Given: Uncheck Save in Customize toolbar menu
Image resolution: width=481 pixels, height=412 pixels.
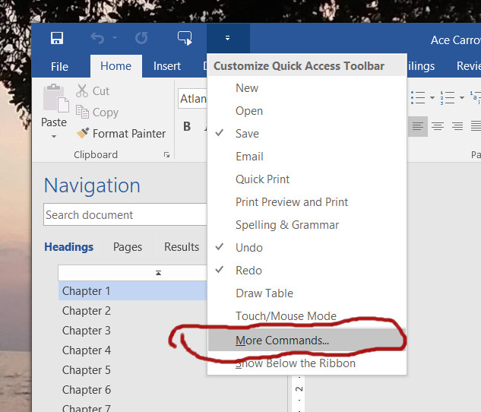Looking at the screenshot, I should [x=247, y=134].
